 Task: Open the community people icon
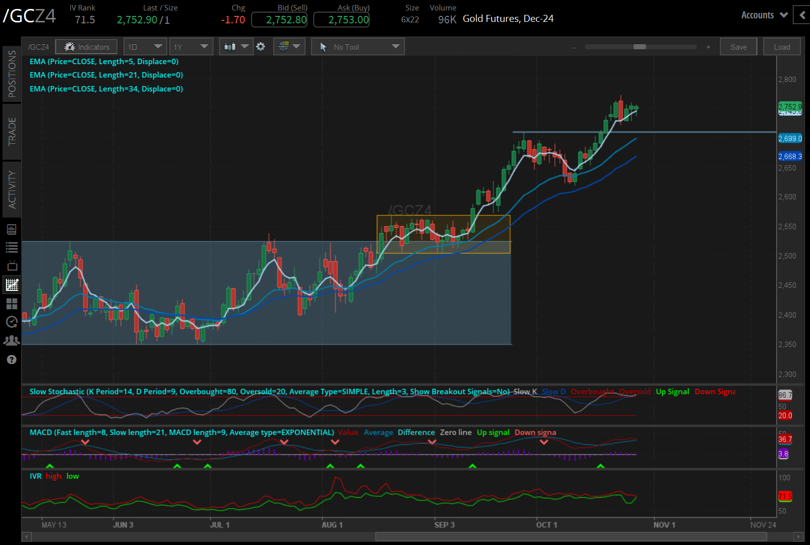click(12, 341)
